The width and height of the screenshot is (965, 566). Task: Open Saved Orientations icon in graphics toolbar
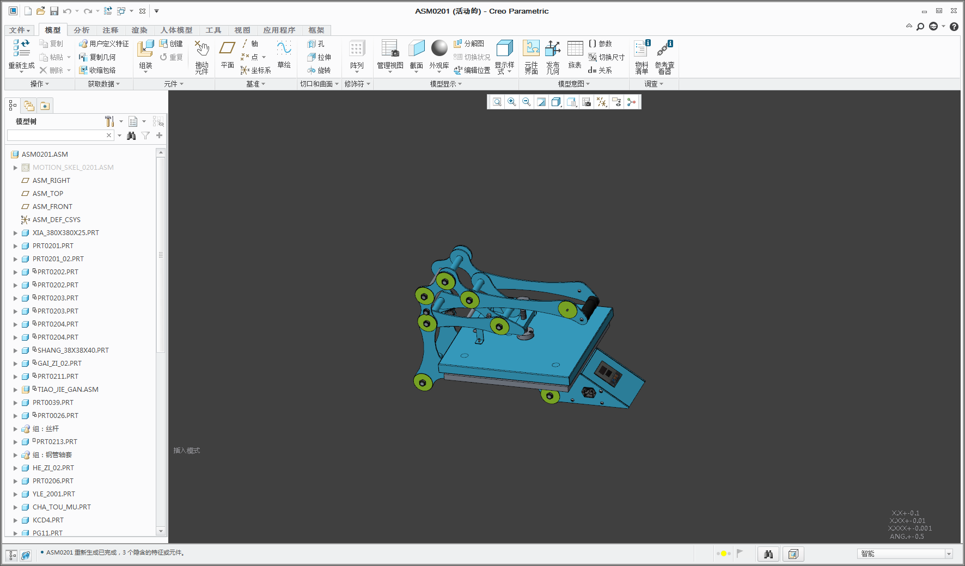[571, 102]
